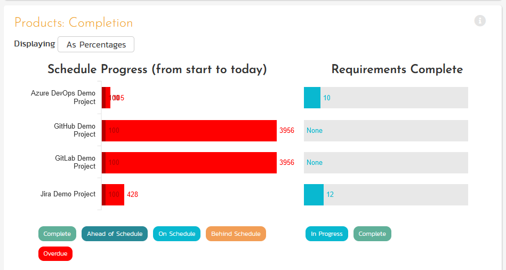Hide the Behind Schedule legend series
The height and width of the screenshot is (270, 506).
[236, 234]
